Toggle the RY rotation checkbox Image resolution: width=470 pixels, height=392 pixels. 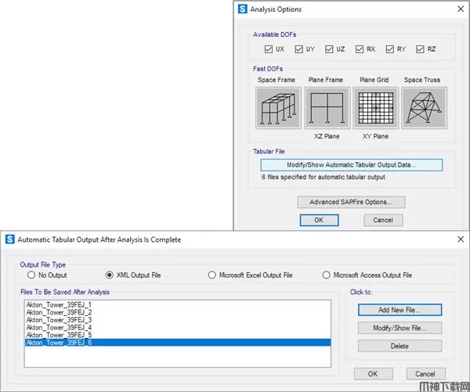(x=390, y=49)
